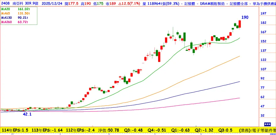This screenshot has height=135, width=276.
Task: Click the month 11 marker on timeline
Action: point(155,134)
